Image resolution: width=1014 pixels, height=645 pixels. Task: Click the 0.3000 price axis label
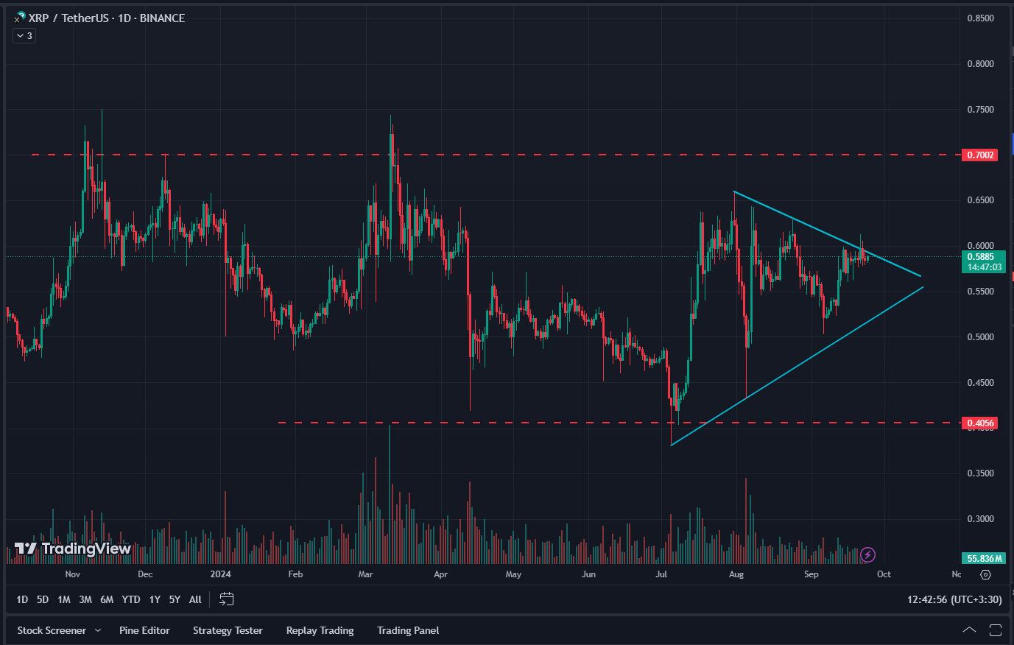coord(980,519)
